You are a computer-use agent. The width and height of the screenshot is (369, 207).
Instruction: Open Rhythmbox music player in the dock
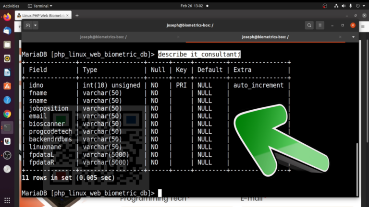tap(7, 58)
